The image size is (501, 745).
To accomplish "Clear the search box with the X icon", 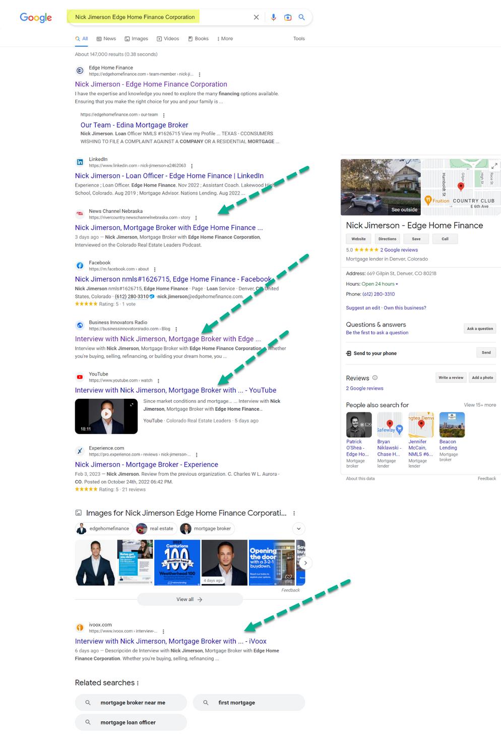I will click(x=256, y=17).
